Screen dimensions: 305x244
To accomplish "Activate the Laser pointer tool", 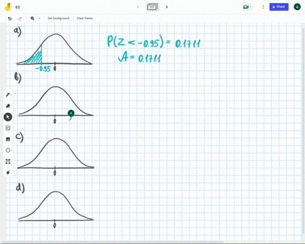I will 8,173.
